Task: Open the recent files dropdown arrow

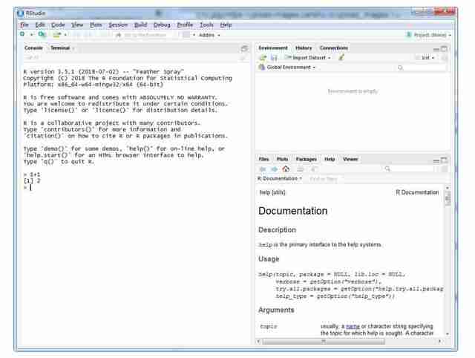Action: click(65, 35)
